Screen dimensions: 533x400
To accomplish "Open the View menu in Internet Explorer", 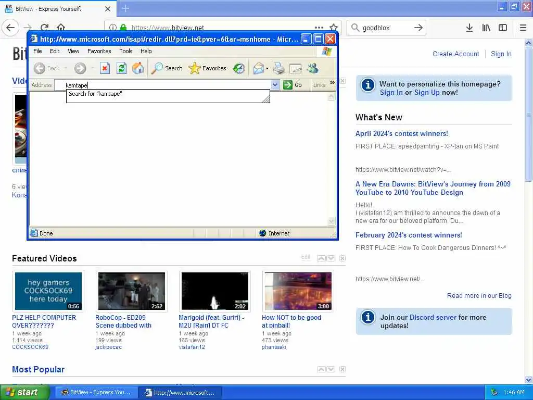I will coord(73,51).
